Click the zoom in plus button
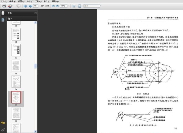This screenshot has height=133, width=183. click(x=58, y=6)
